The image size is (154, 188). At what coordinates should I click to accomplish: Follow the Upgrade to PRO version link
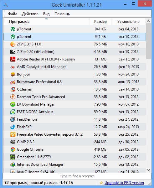(124, 183)
